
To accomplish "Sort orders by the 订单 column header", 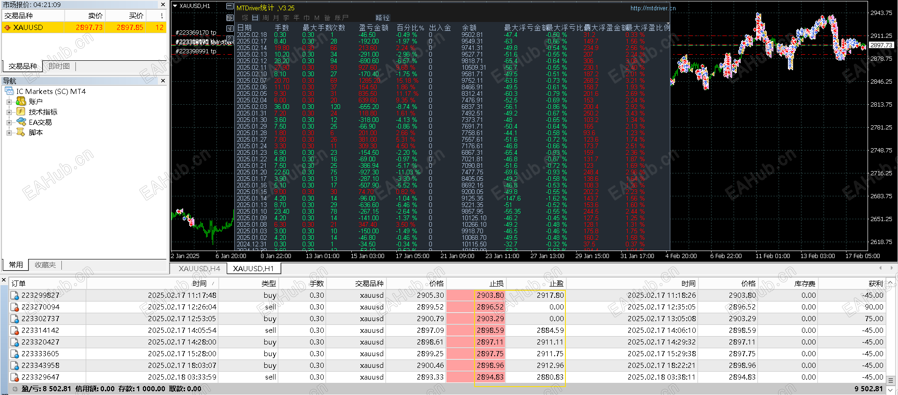I will pos(47,283).
